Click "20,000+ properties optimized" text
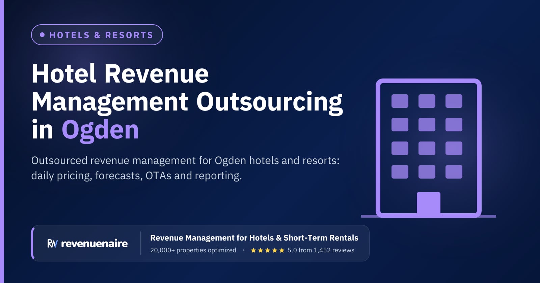Image resolution: width=540 pixels, height=283 pixels. click(193, 250)
